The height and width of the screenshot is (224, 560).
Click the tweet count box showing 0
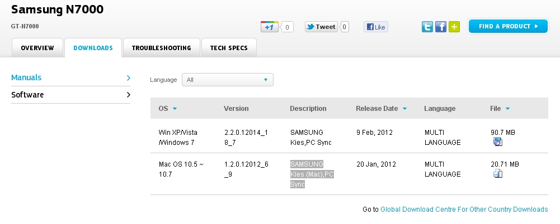point(344,27)
